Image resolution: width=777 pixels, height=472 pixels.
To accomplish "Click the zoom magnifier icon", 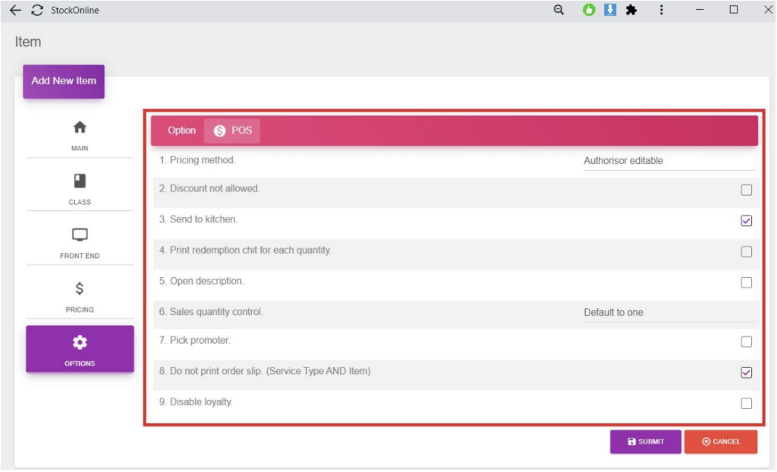I will point(559,10).
